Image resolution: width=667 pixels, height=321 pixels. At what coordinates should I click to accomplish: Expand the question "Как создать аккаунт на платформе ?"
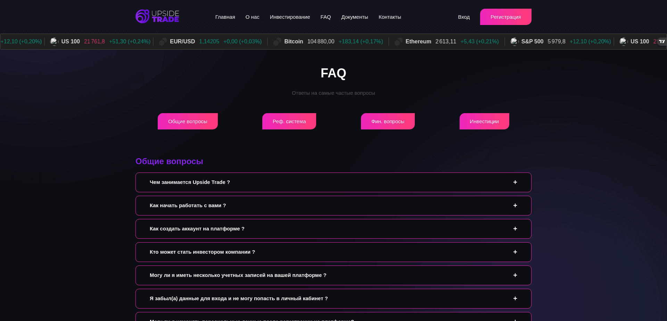(x=515, y=229)
